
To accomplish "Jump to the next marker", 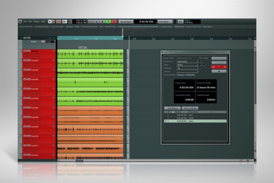I will pos(92,22).
